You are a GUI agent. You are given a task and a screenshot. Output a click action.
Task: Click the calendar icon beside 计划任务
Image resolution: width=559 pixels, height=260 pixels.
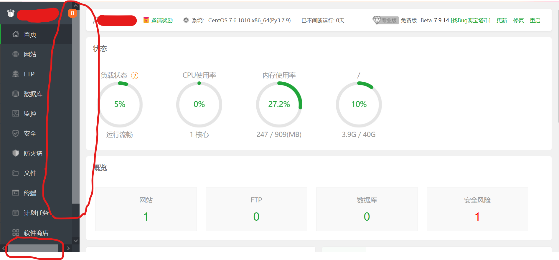point(16,213)
